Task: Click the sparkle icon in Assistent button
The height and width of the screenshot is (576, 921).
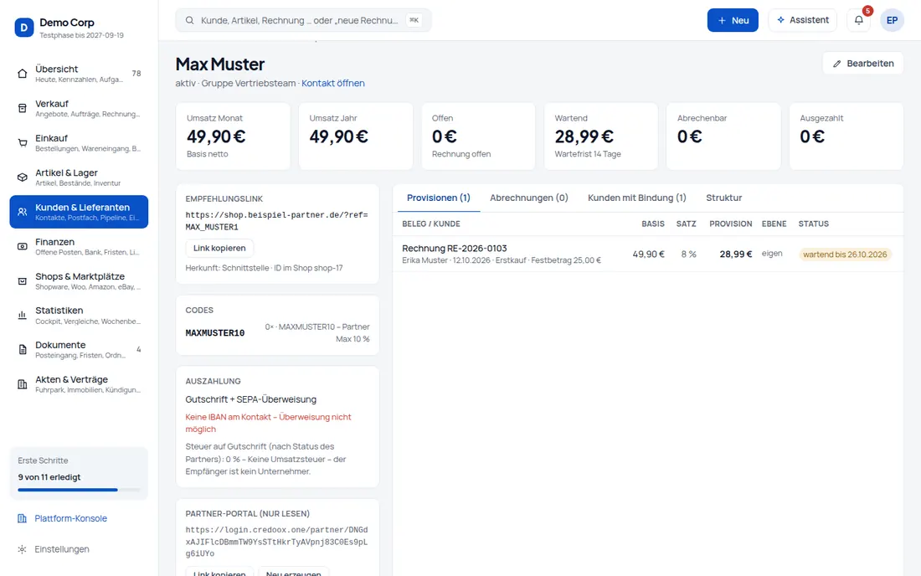Action: (780, 20)
